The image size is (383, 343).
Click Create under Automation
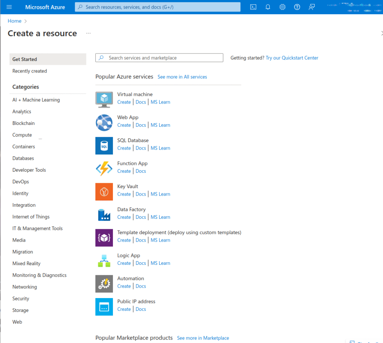click(x=124, y=286)
